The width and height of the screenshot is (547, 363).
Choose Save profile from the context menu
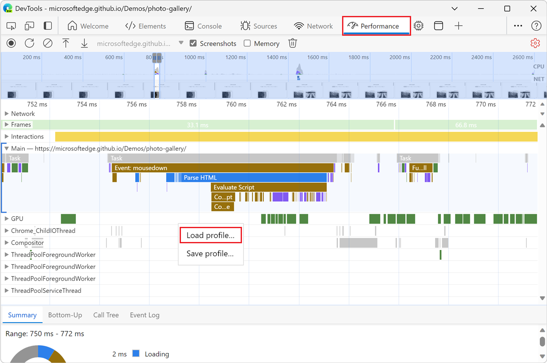tap(210, 253)
